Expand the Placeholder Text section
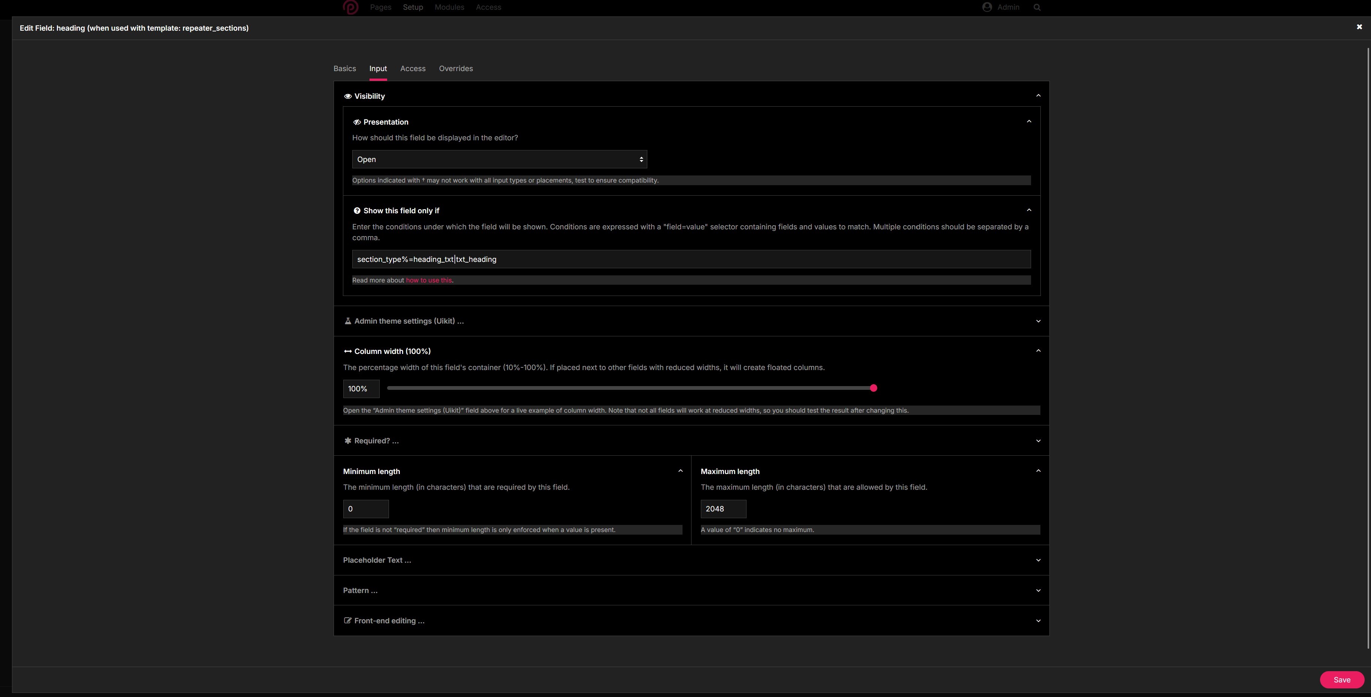The width and height of the screenshot is (1371, 697). point(1038,560)
